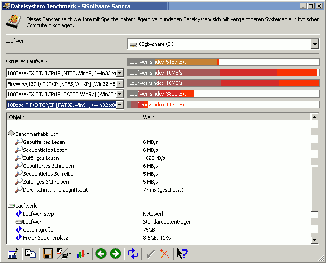Screen dimensions: 326x263
Task: Select the Laufwerkstyp row
Action: (x=159, y=214)
